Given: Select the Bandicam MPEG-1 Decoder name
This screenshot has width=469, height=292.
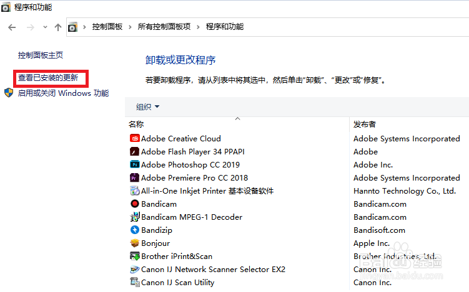Looking at the screenshot, I should (x=192, y=217).
